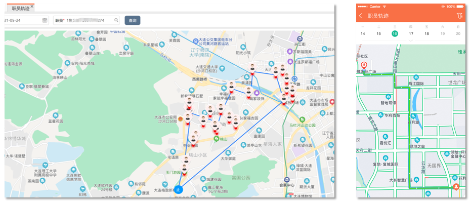Click the 世龙广场 label on mobile map
Viewport: 471px width, 202px height.
pyautogui.click(x=456, y=83)
